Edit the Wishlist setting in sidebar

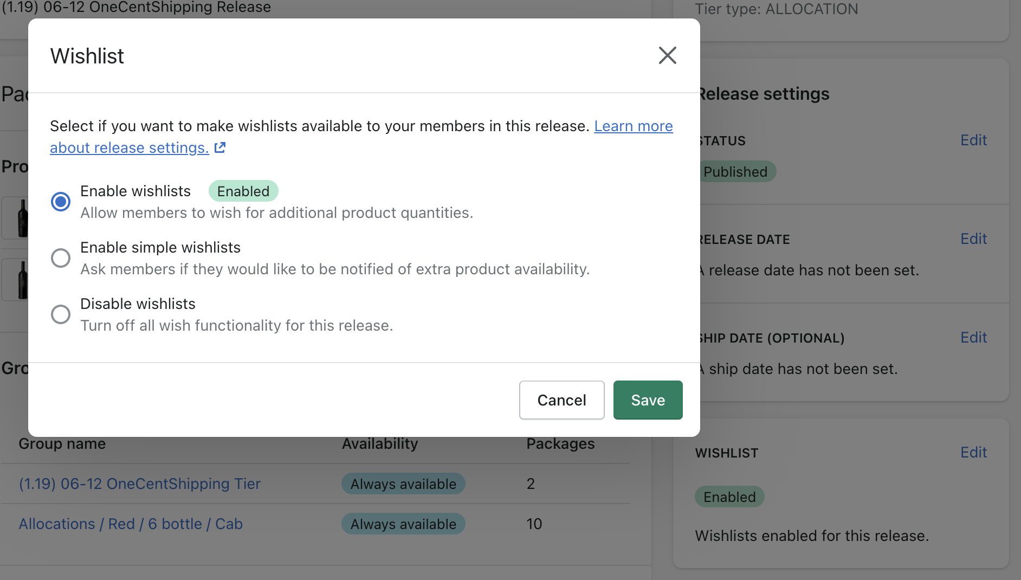973,453
